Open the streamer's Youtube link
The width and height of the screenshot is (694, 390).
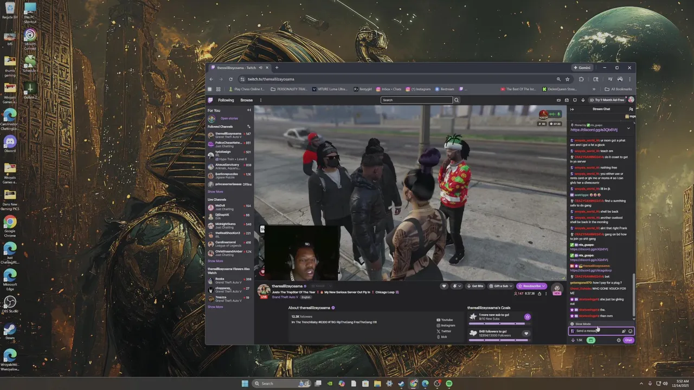click(445, 320)
